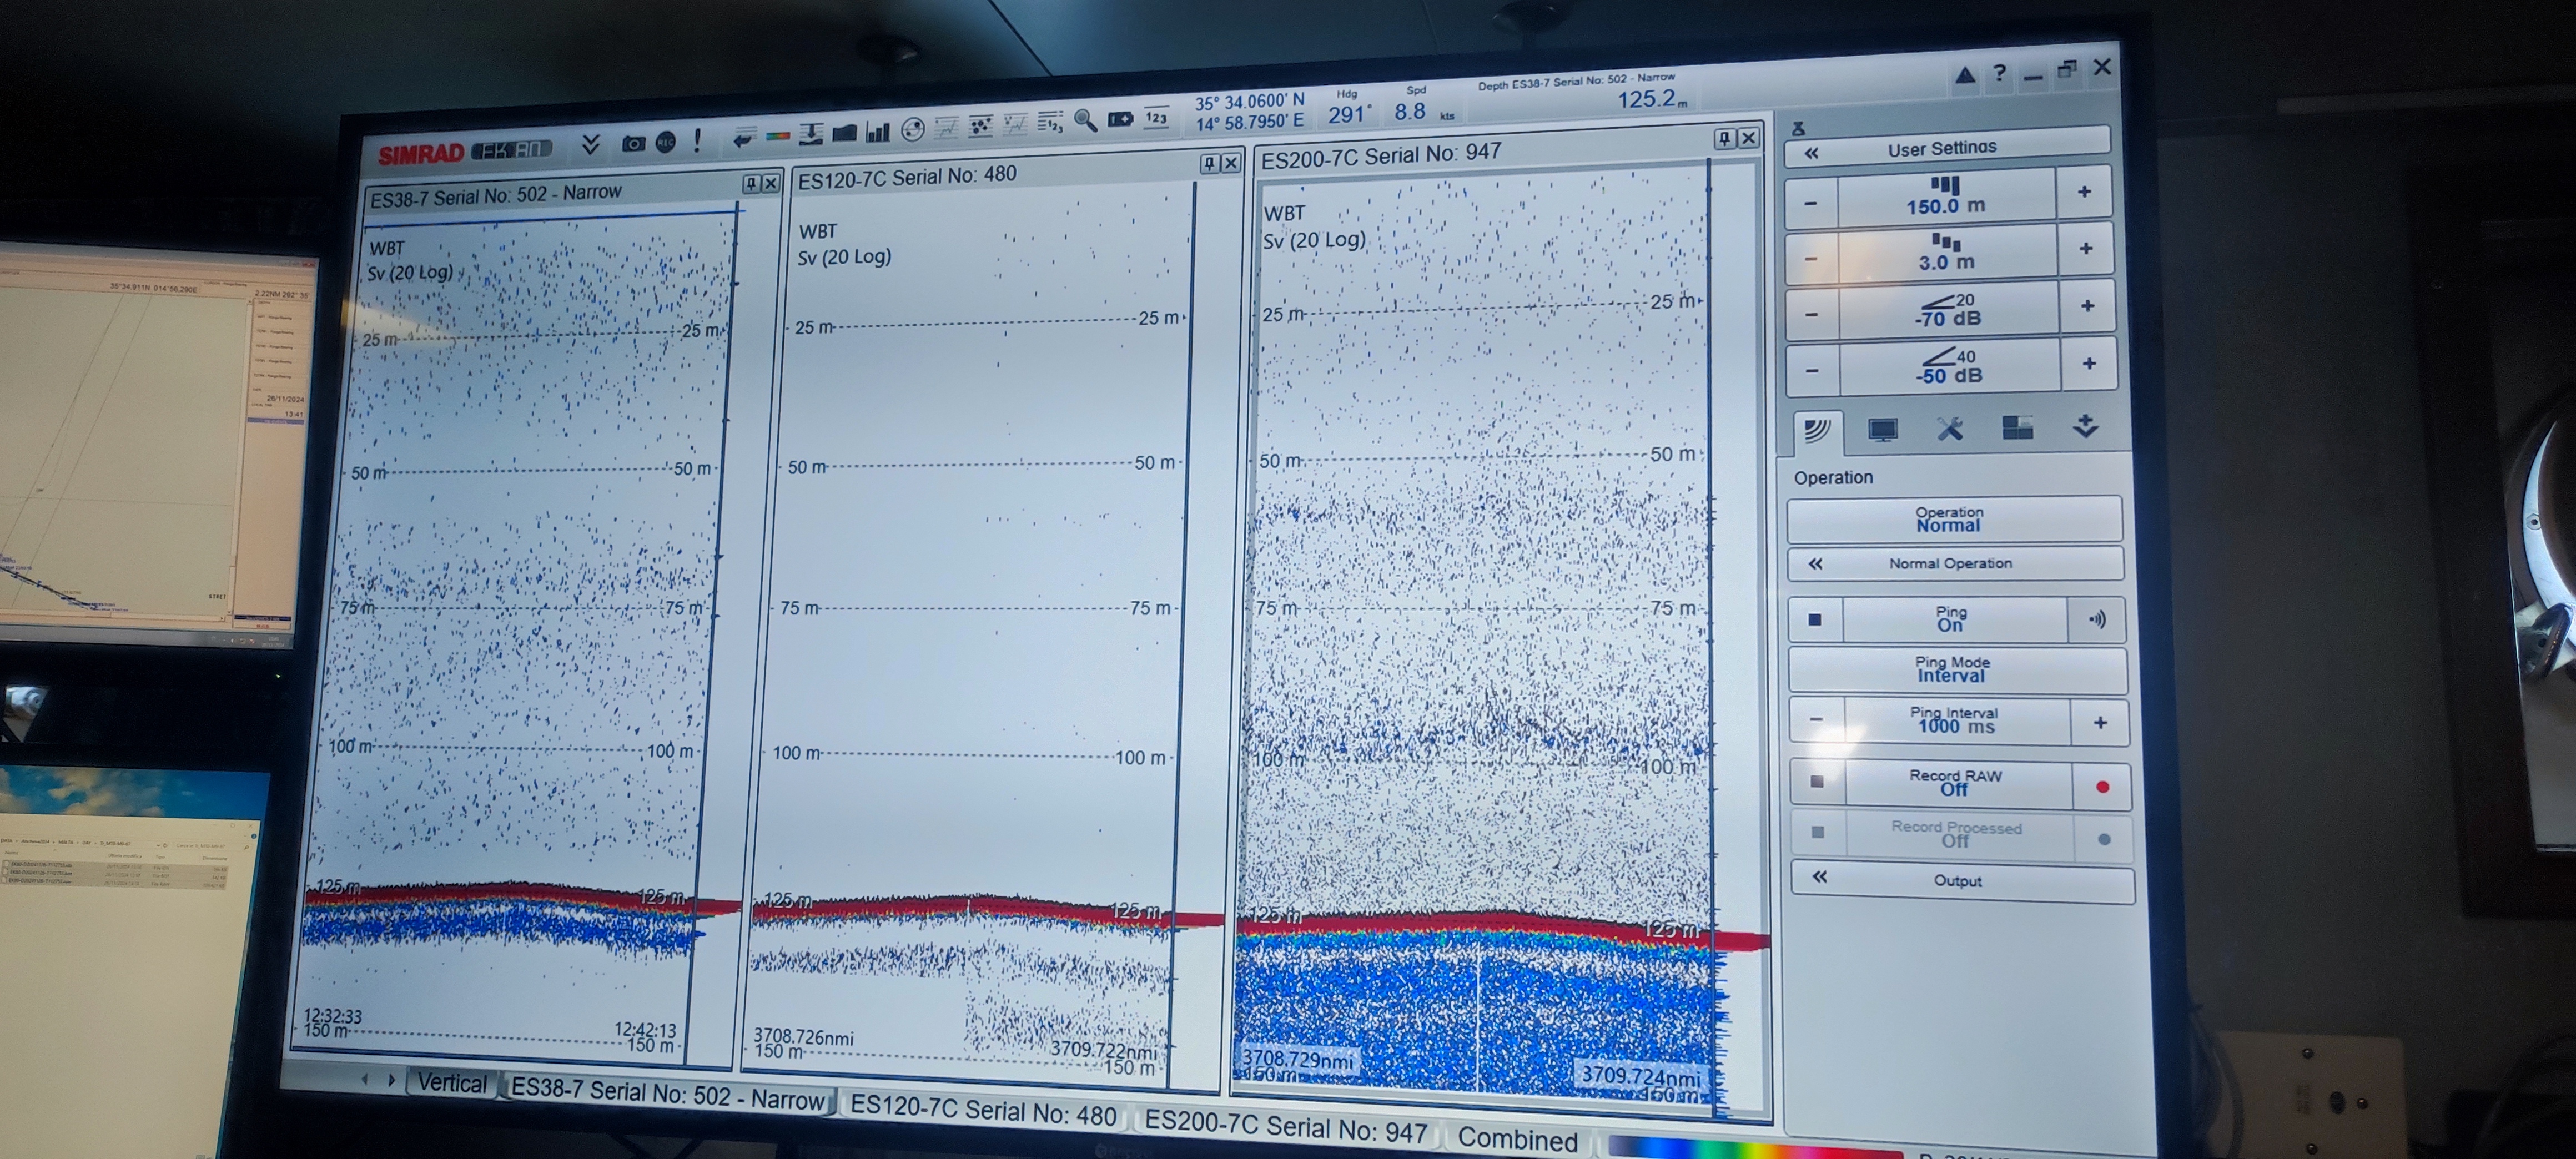Close the ES120-7C echogram pane
The image size is (2576, 1159).
click(x=1231, y=162)
